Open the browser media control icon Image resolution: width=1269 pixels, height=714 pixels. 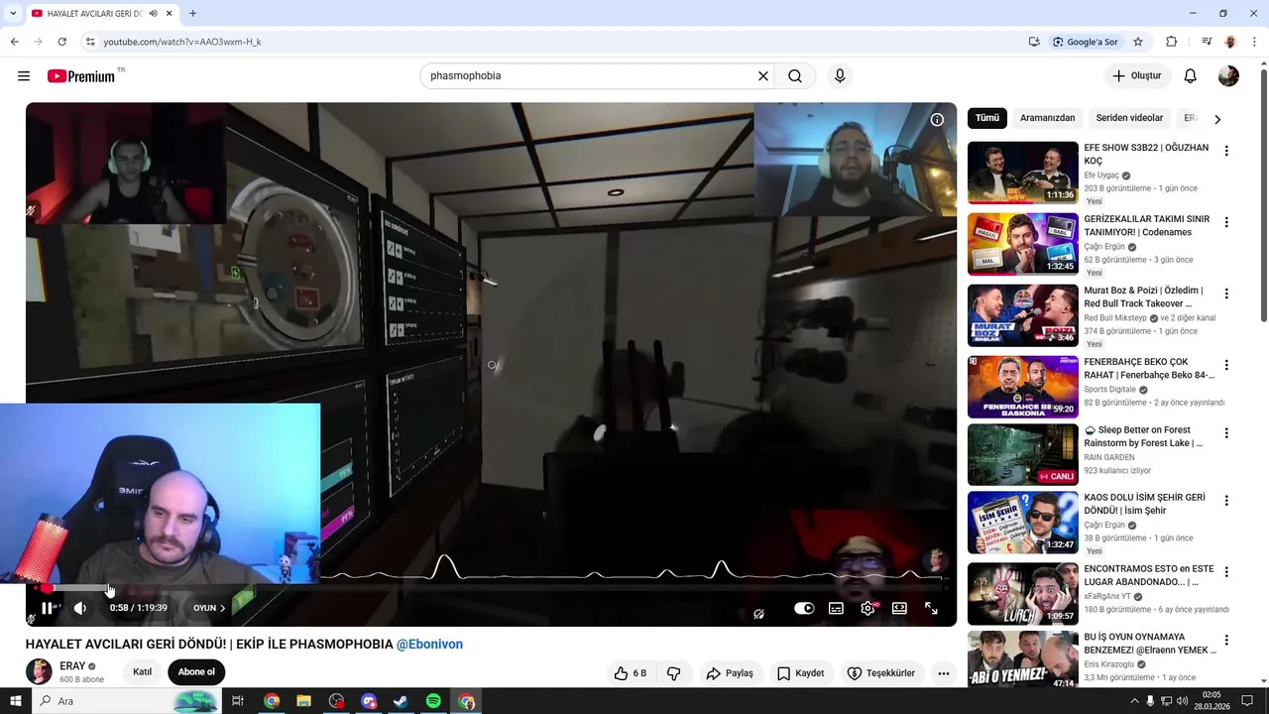(x=1207, y=42)
